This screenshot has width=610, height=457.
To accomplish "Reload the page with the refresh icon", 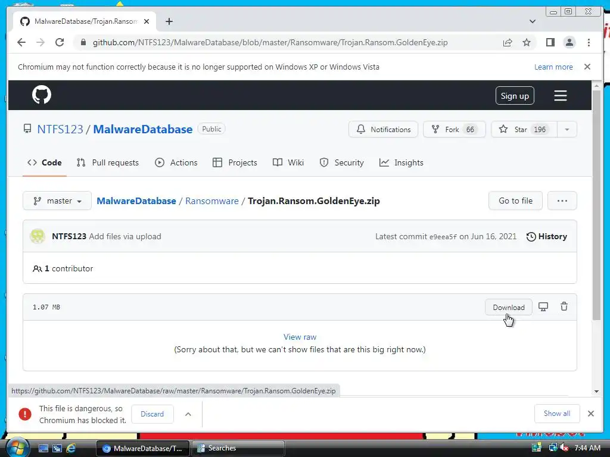I will coord(60,42).
